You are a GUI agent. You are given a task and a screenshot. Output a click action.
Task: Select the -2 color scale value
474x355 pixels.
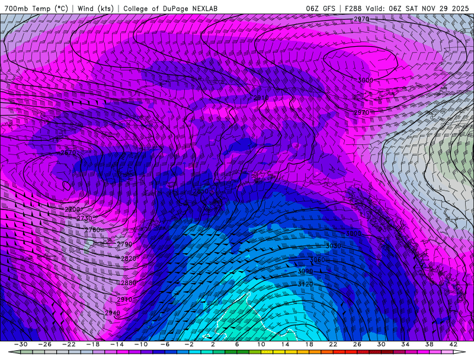[x=189, y=344]
